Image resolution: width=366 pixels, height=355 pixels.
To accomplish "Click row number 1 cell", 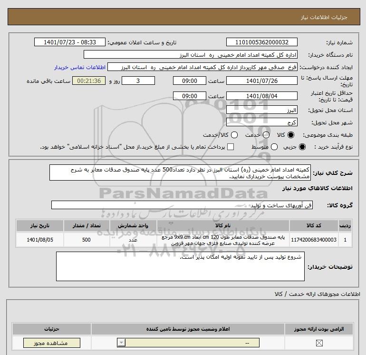I will [x=345, y=240].
